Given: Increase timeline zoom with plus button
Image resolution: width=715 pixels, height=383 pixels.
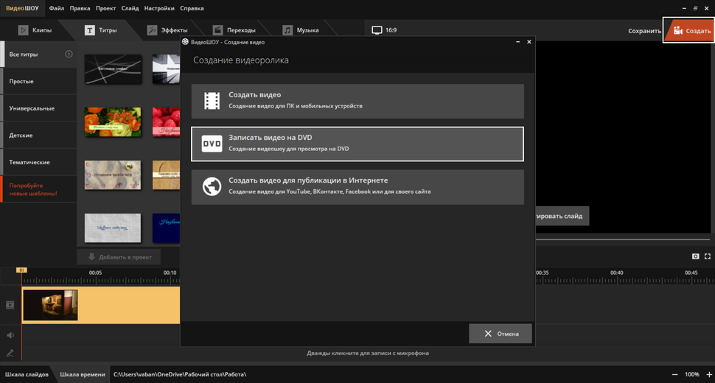Looking at the screenshot, I should [709, 374].
